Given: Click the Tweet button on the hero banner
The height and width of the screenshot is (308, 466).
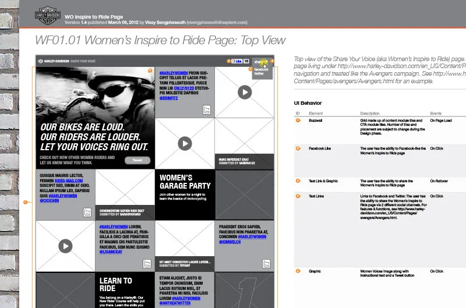Looking at the screenshot, I should (x=137, y=160).
